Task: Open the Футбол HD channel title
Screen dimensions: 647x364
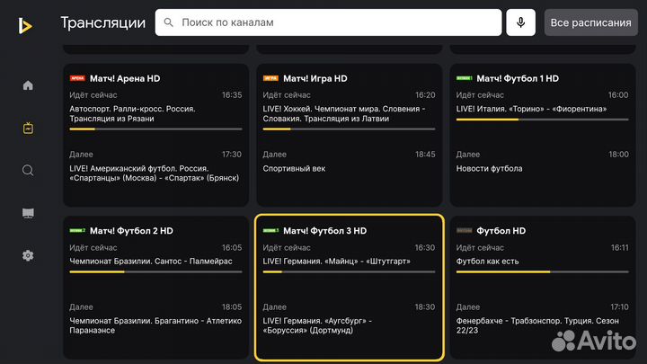Action: click(501, 231)
